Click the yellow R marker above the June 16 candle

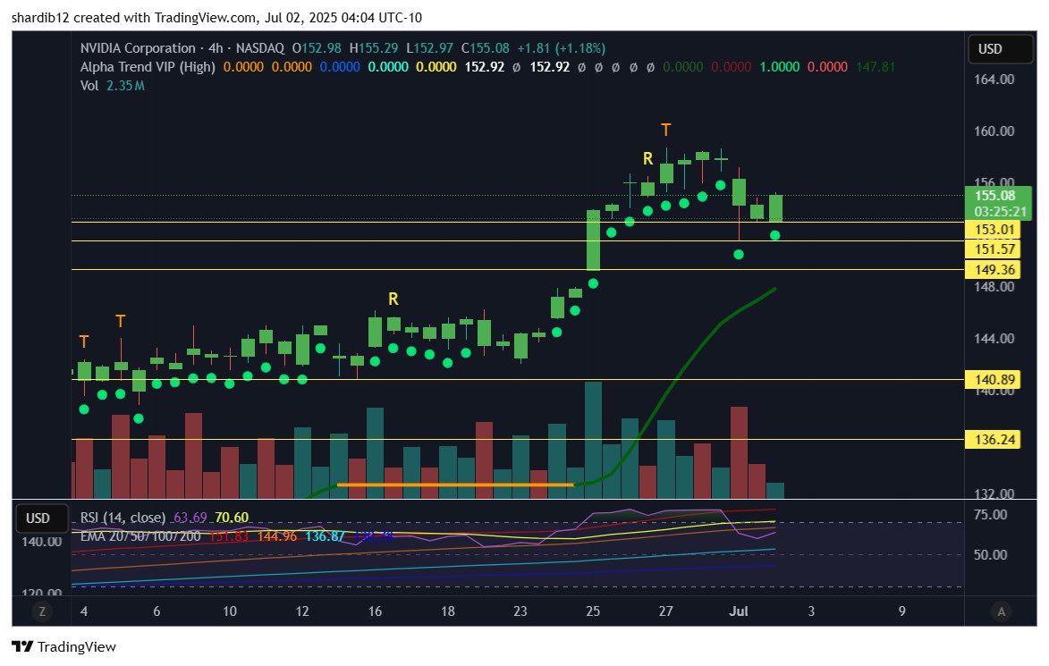tap(393, 299)
